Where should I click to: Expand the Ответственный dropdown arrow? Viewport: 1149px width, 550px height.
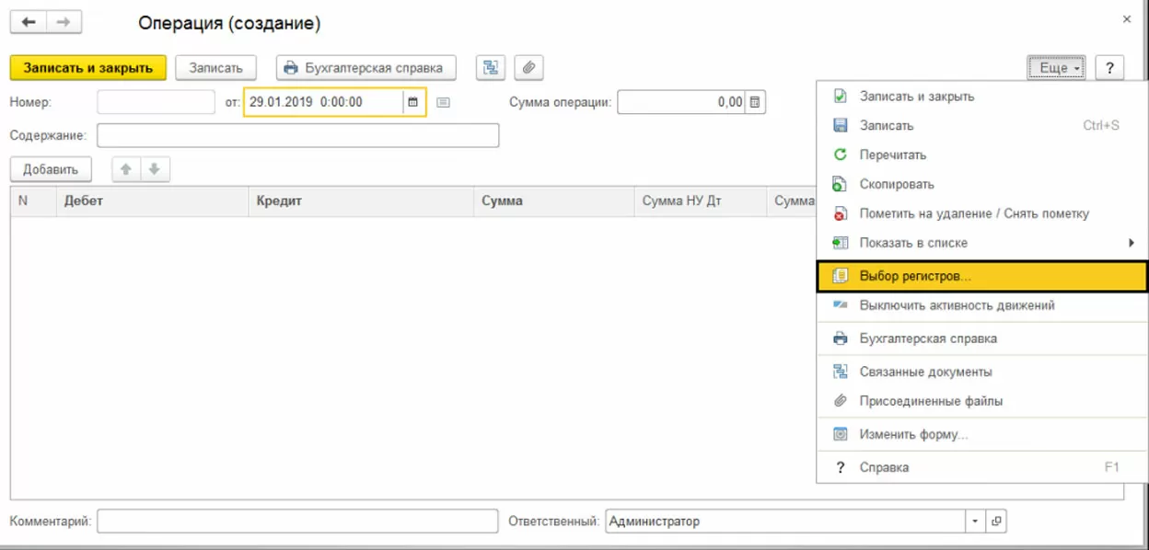[x=976, y=521]
